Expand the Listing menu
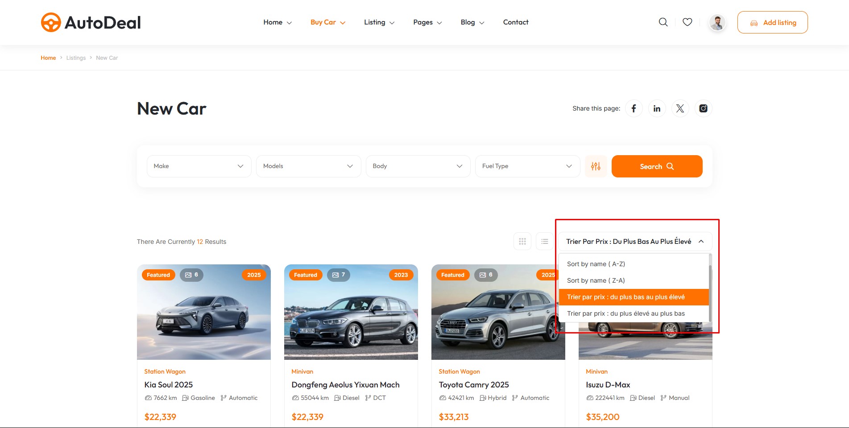849x428 pixels. pyautogui.click(x=379, y=22)
